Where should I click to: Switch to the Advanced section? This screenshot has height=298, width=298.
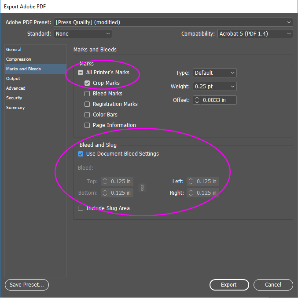(36, 88)
